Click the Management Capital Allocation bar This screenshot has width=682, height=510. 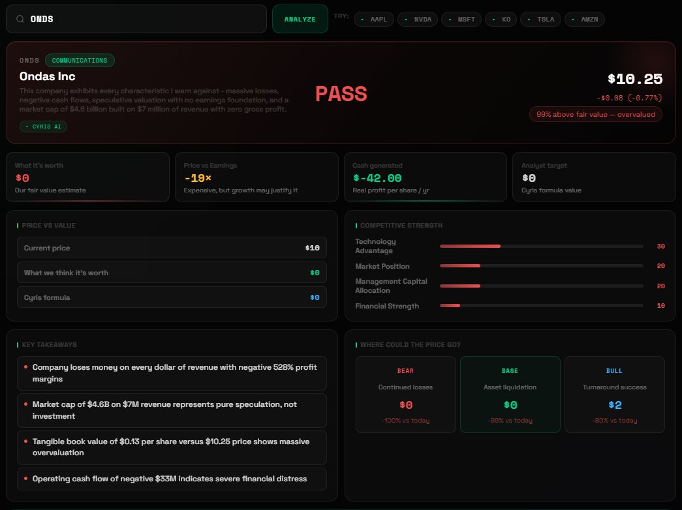(542, 286)
